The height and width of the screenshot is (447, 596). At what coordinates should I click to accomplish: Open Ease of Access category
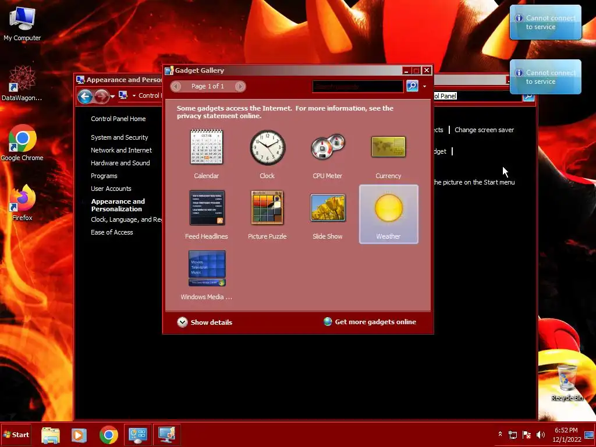tap(112, 232)
